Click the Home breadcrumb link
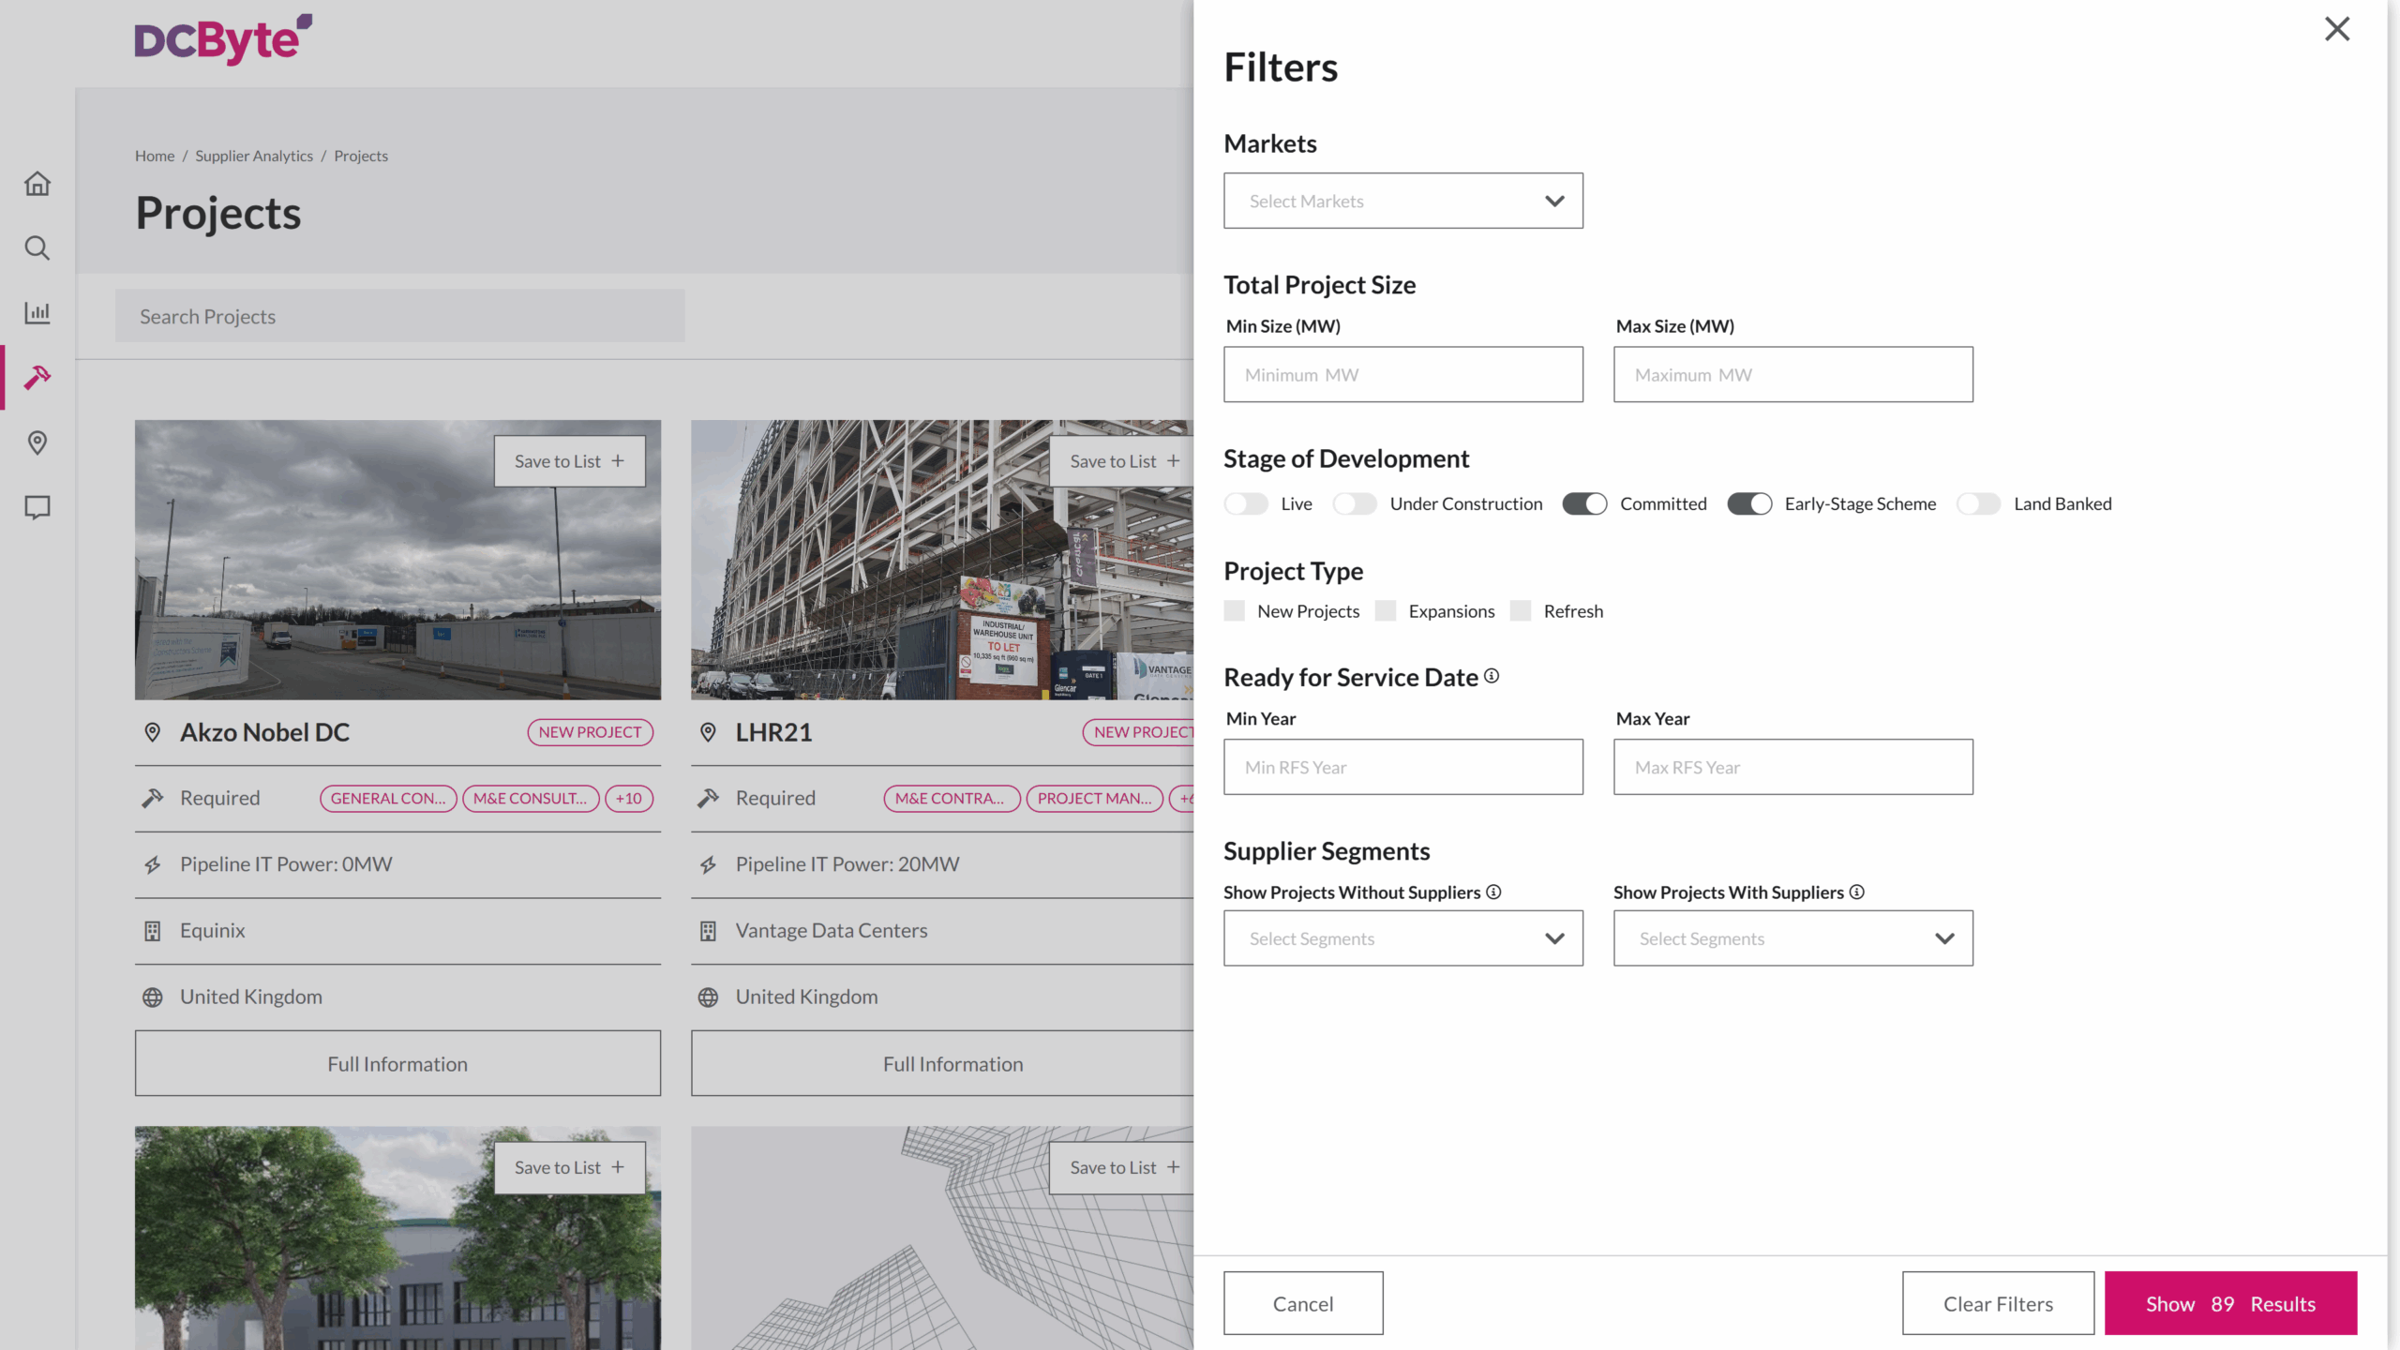Viewport: 2400px width, 1350px height. click(154, 156)
